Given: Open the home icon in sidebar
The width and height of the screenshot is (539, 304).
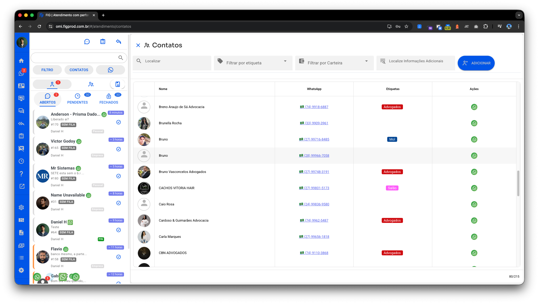Looking at the screenshot, I should click(x=21, y=61).
